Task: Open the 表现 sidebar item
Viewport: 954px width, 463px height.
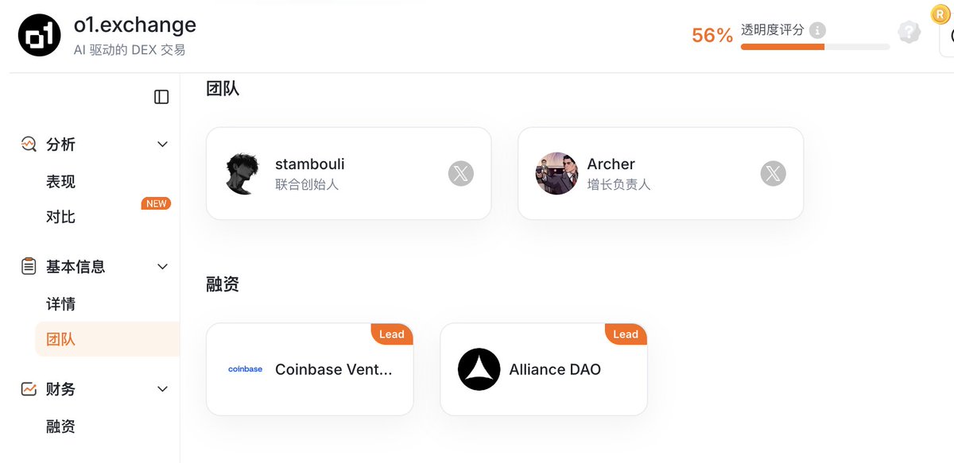Action: [60, 182]
